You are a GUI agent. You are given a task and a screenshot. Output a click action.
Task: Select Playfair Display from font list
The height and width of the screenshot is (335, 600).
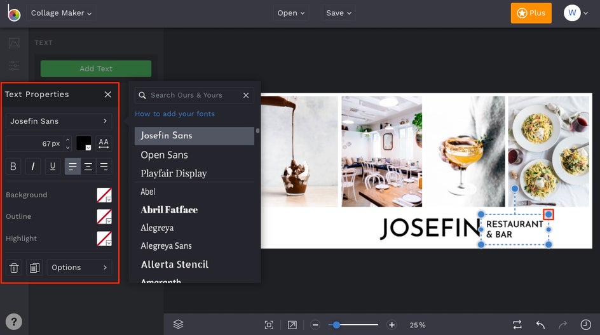[x=174, y=173]
